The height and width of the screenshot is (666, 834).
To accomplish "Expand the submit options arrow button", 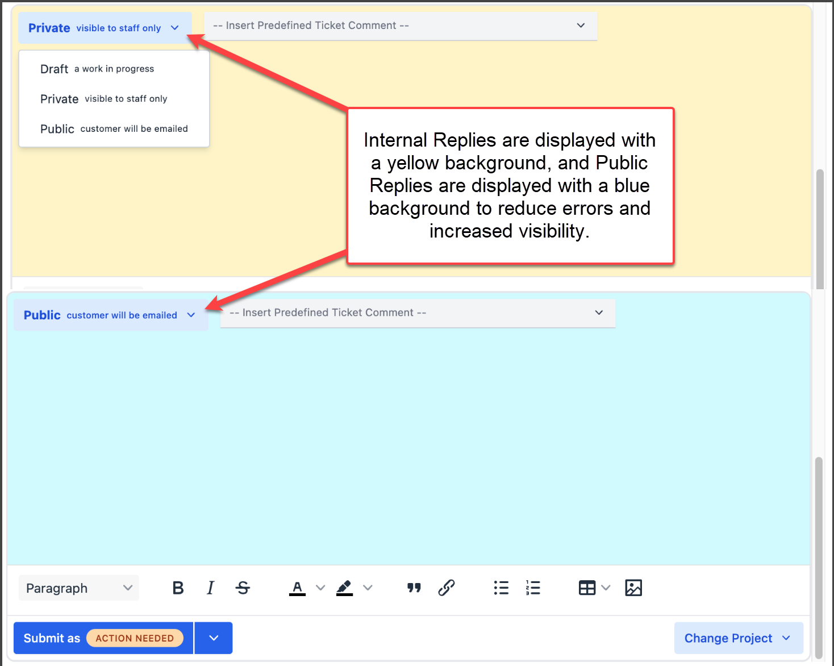I will coord(214,638).
